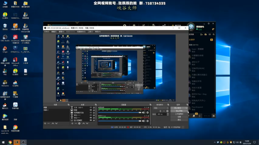
Task: Toggle visibility of 显示器捕获 source
Action: coord(91,120)
